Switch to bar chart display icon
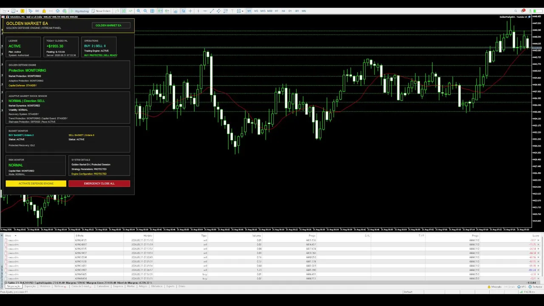 click(117, 11)
